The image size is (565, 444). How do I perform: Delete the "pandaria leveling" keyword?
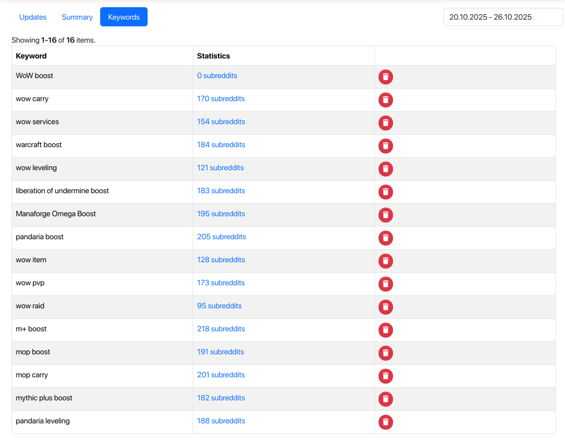386,422
